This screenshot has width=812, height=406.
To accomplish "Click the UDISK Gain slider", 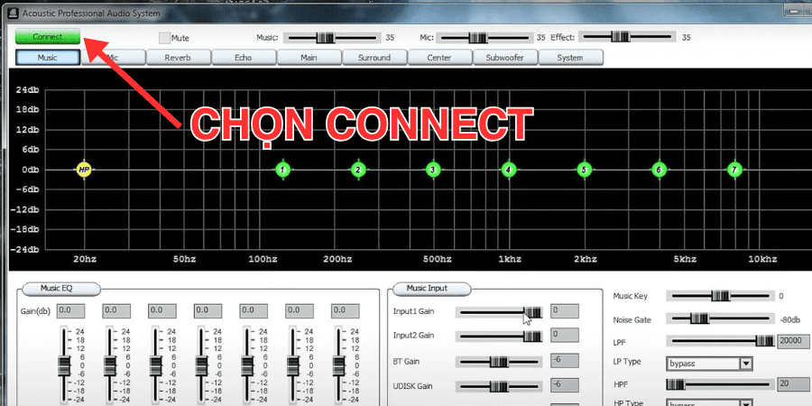I will click(500, 386).
